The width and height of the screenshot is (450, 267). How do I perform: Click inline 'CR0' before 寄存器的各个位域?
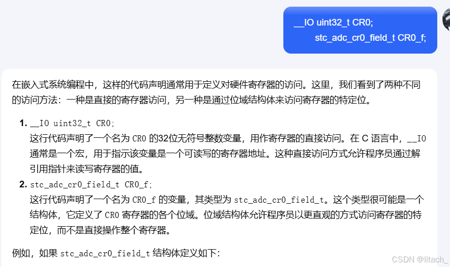[x=112, y=215]
